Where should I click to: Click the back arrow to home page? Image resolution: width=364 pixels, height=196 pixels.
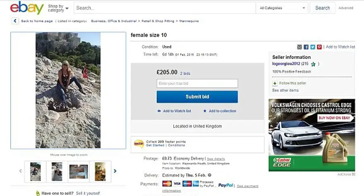pos(15,21)
